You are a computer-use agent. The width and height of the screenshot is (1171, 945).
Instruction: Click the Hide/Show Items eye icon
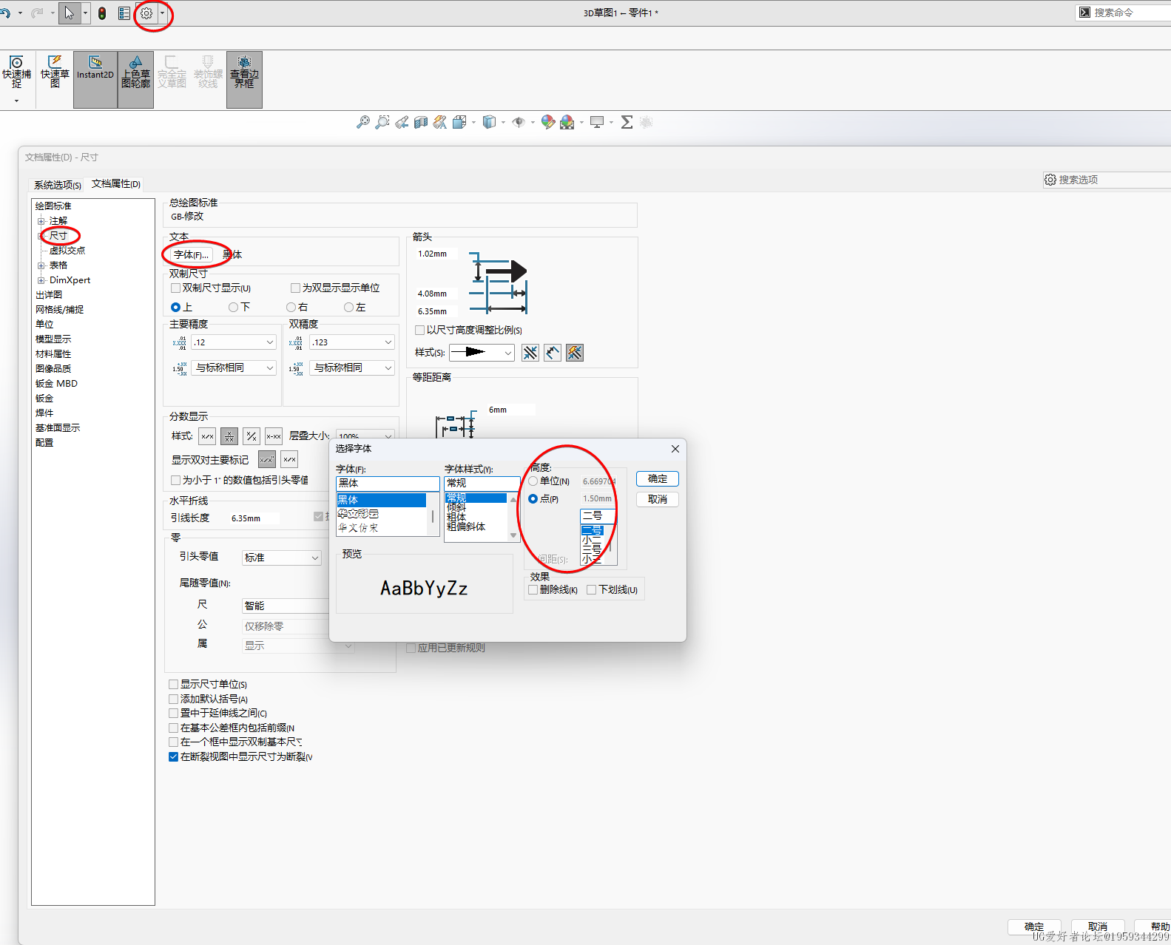tap(519, 122)
